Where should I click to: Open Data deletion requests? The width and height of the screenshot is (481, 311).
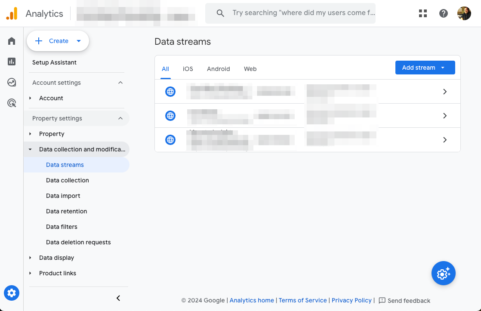(78, 242)
